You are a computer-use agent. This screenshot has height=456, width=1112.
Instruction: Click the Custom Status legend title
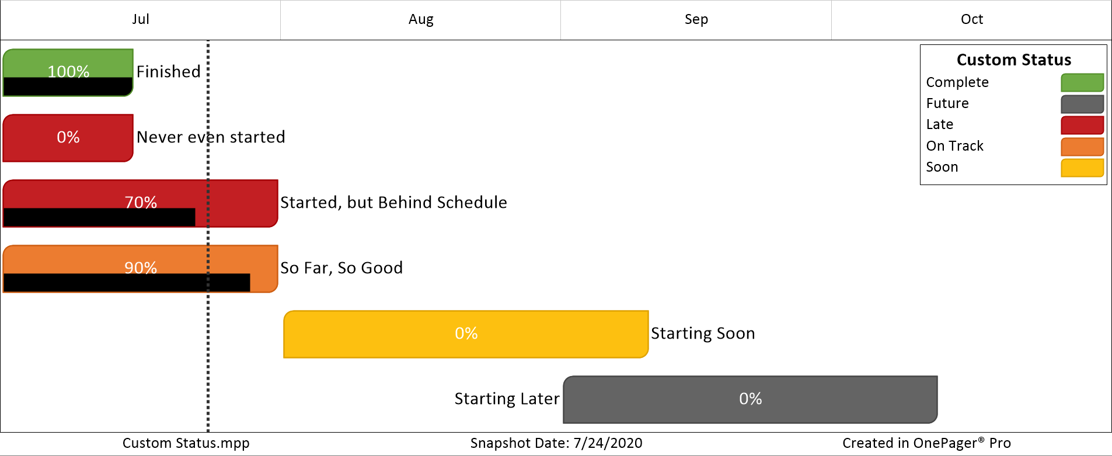(1014, 60)
